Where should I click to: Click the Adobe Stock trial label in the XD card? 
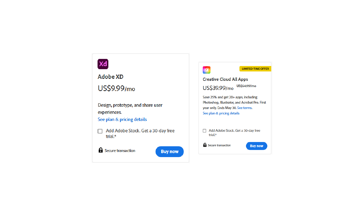140,133
